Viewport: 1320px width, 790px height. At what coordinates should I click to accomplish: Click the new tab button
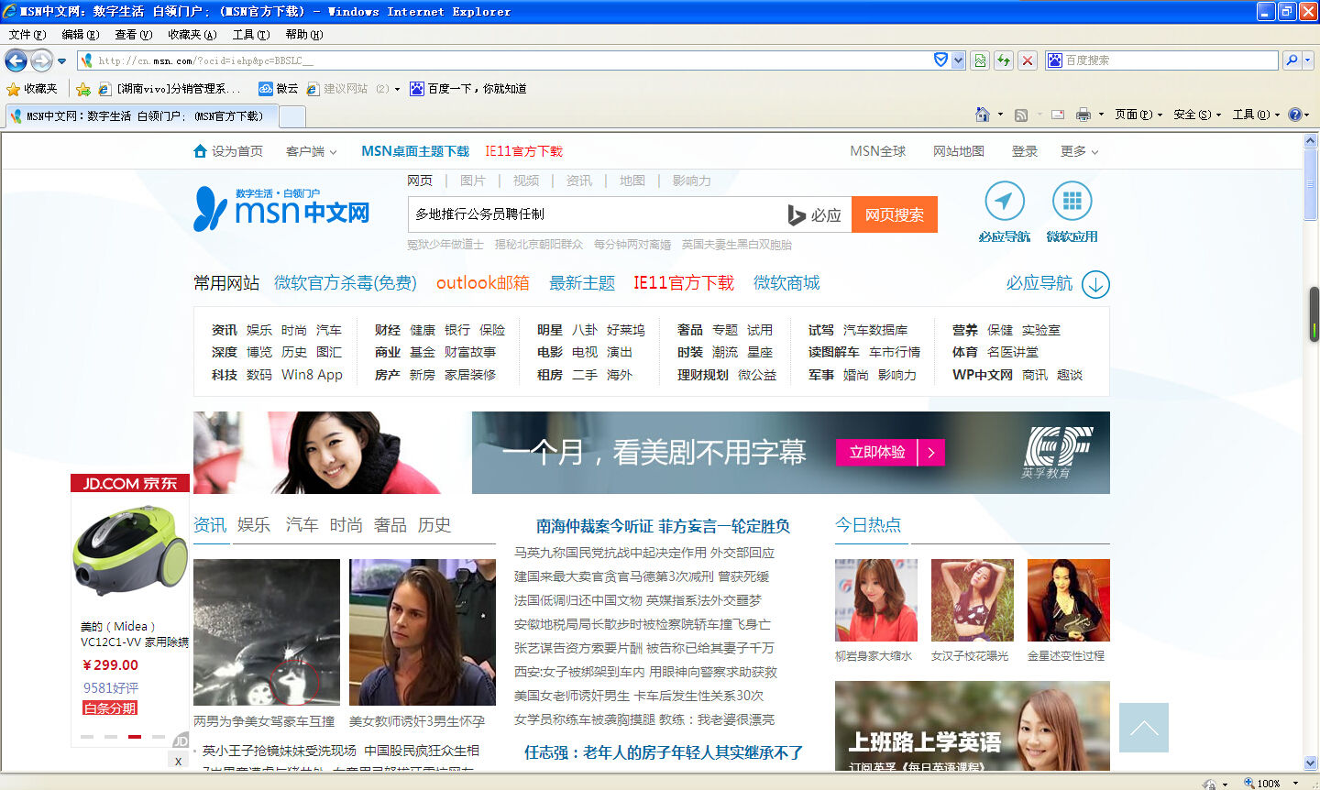(292, 116)
